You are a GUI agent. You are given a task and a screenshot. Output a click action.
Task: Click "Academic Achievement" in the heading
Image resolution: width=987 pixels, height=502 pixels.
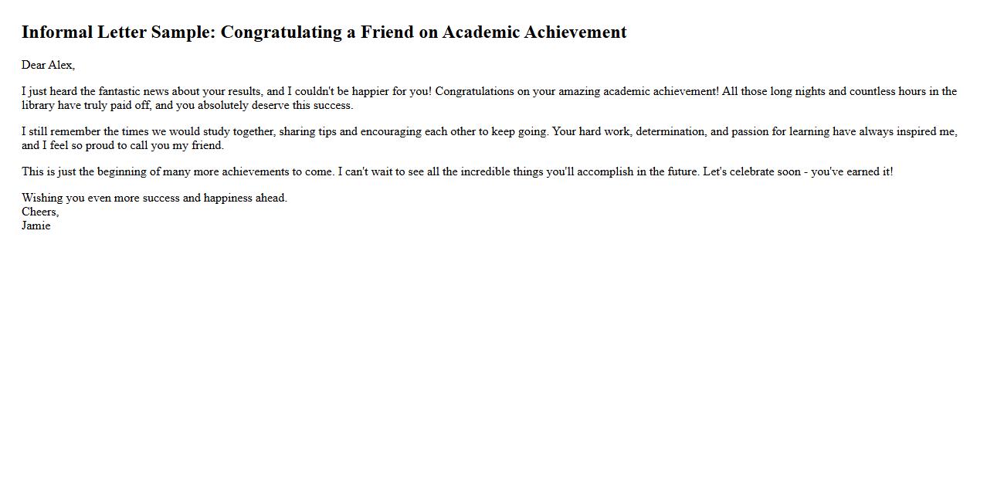534,32
